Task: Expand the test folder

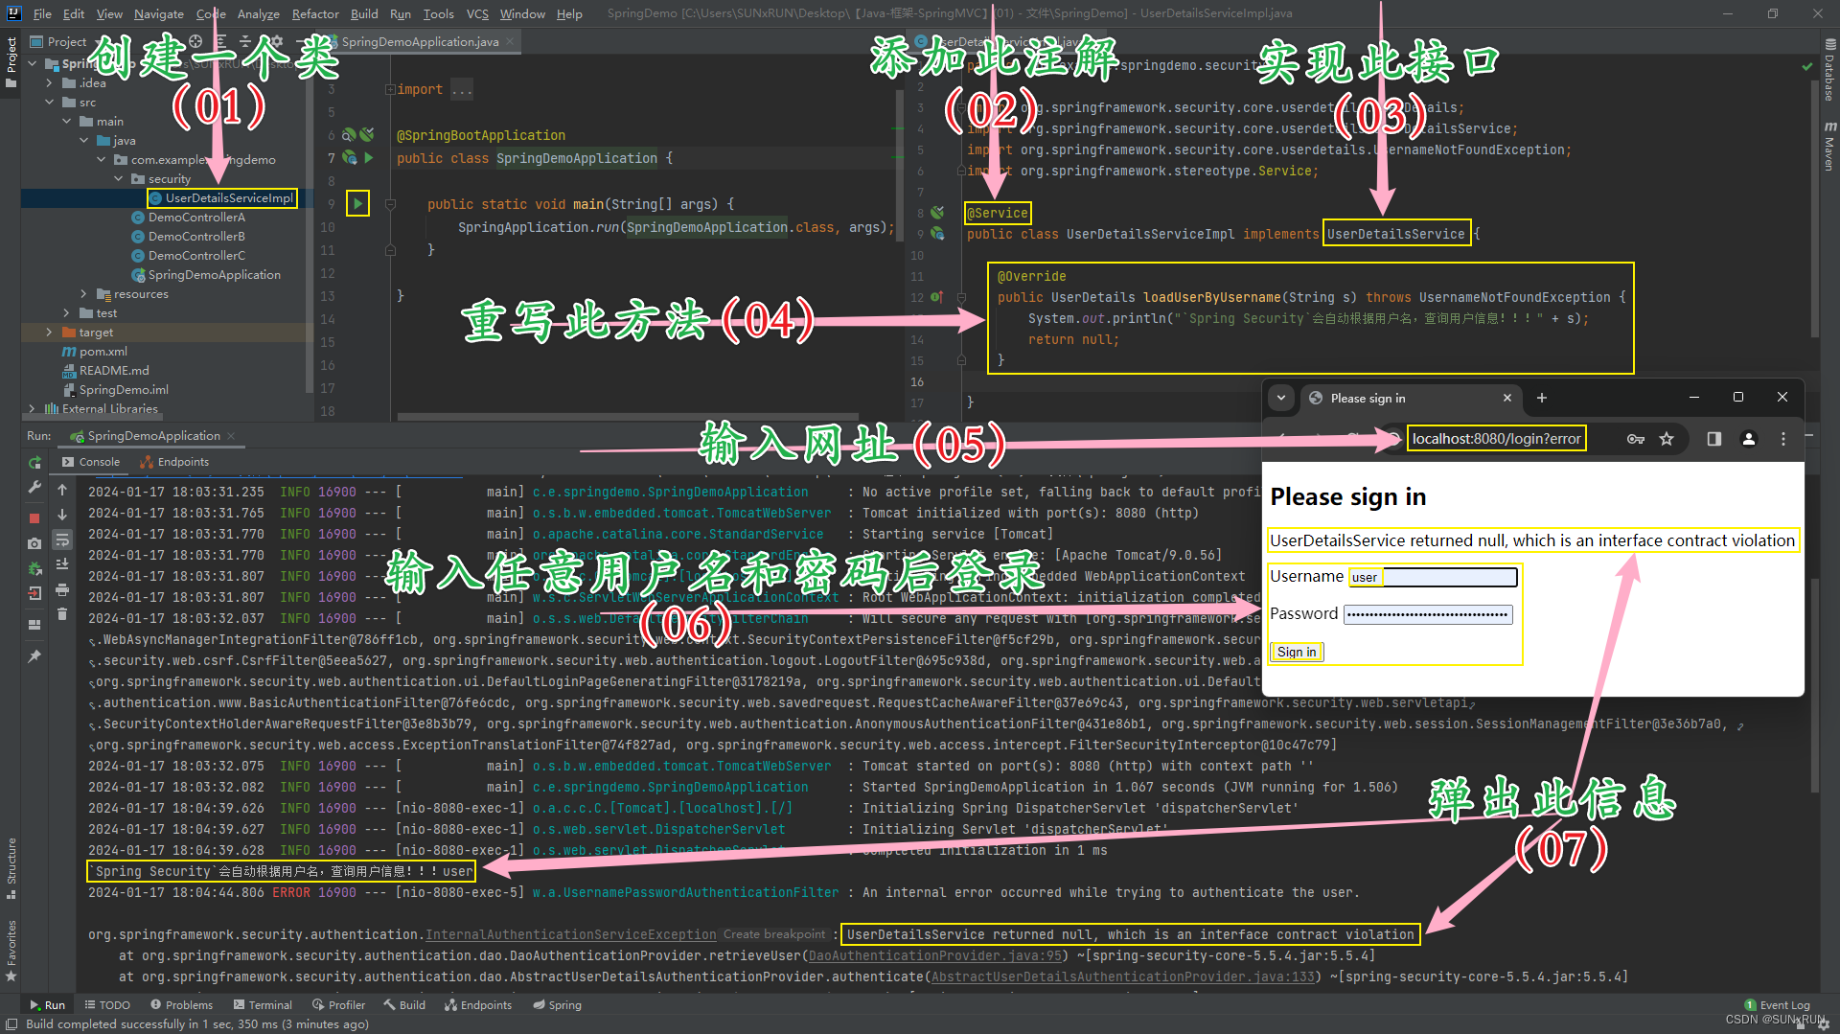Action: (x=67, y=313)
